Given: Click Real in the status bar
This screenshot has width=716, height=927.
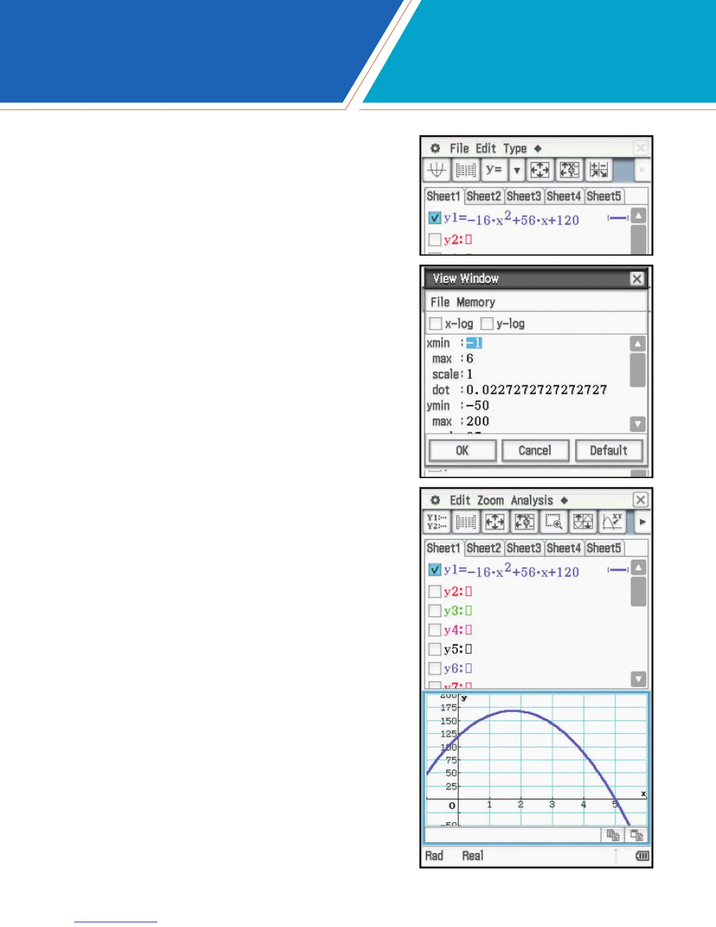Looking at the screenshot, I should pyautogui.click(x=473, y=856).
